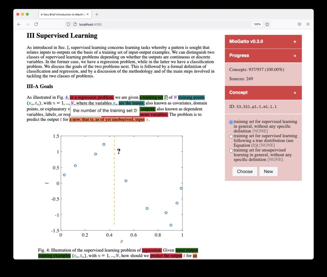Click the 'III Supervised Learning' heading
Viewport: 327px width, 277px height.
tap(62, 36)
